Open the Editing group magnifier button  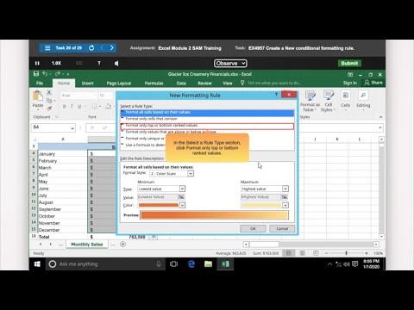[x=363, y=101]
